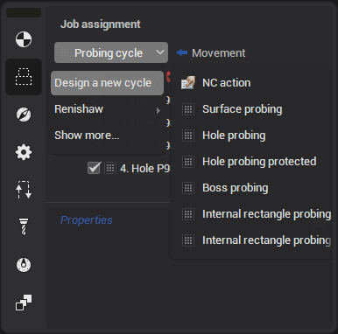Click Show more... in the menu
Screen dimensions: 338x334
pos(107,136)
